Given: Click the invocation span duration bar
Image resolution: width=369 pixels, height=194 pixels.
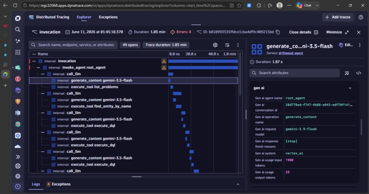Looking at the screenshot, I should [203, 61].
